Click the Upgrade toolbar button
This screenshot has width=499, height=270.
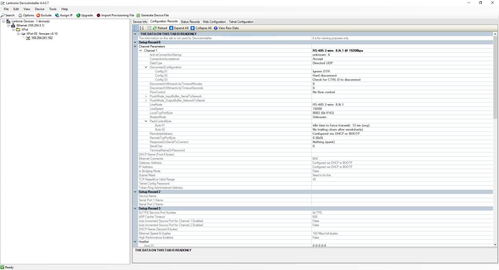85,15
